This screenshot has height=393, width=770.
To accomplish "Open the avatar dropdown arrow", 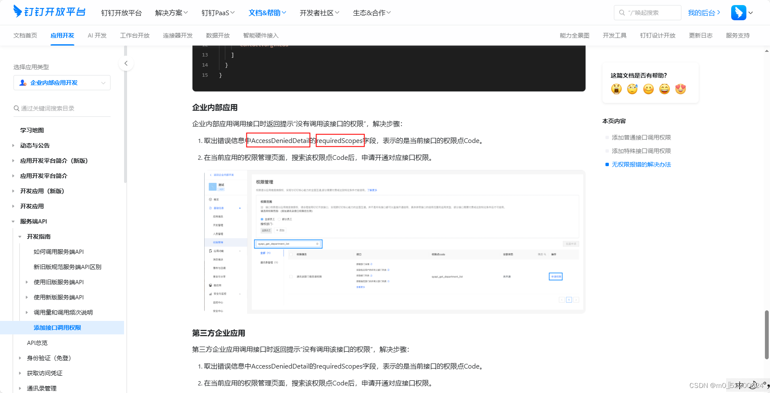I will coord(751,13).
